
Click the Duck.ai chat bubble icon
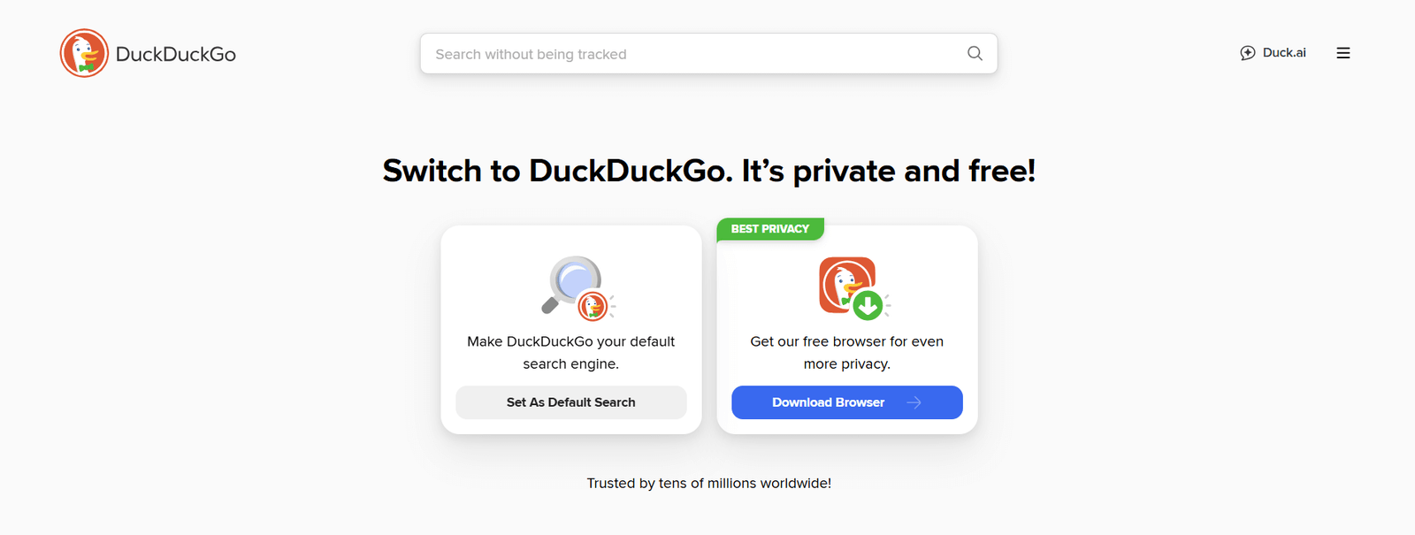pyautogui.click(x=1248, y=53)
